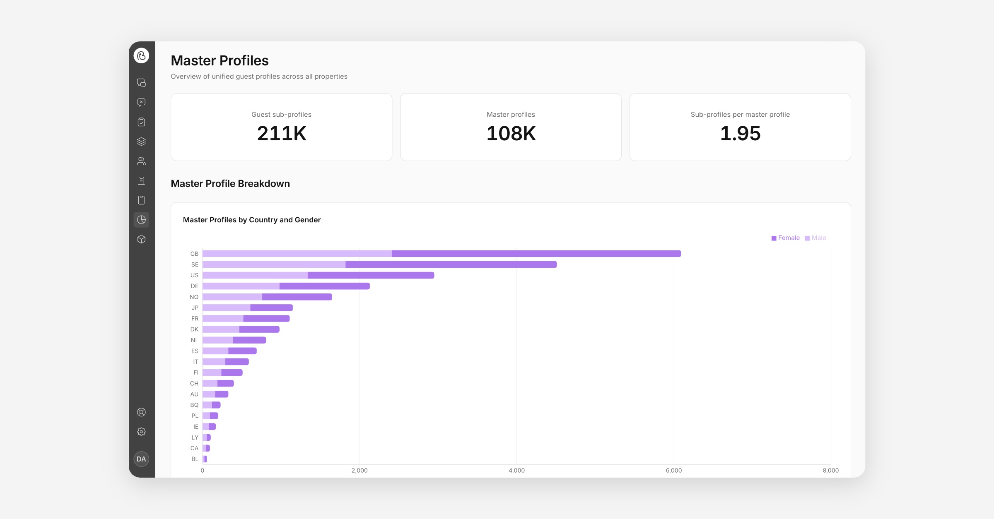Screen dimensions: 994x519
Task: Open the guests people icon
Action: click(x=141, y=161)
